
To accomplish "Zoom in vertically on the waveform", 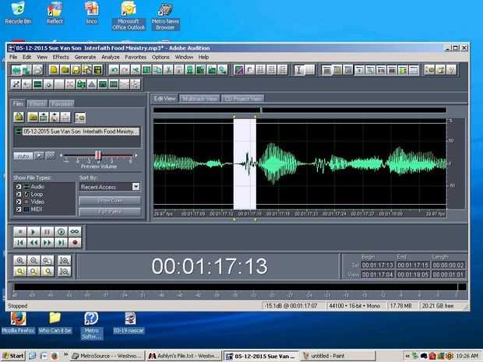I will point(65,261).
